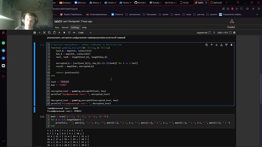Open the white Discord sidebar icon
Image resolution: width=262 pixels, height=147 pixels.
pyautogui.click(x=3, y=66)
